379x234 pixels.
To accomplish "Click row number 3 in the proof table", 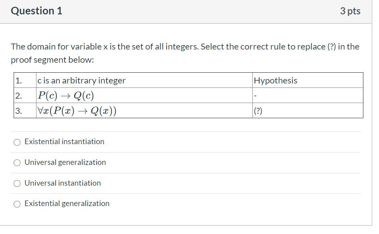I will point(18,110).
